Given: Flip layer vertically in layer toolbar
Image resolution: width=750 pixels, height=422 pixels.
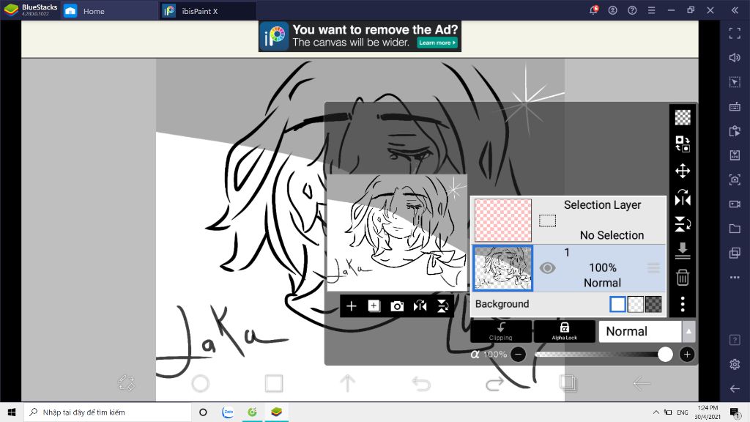Looking at the screenshot, I should (443, 306).
